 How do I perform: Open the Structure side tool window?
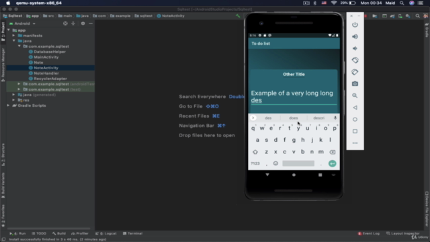point(3,155)
